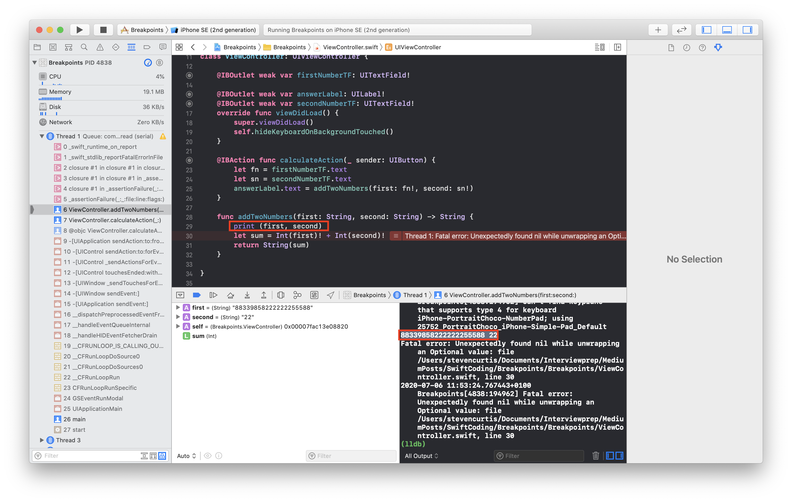This screenshot has width=792, height=502.
Task: Show the Project navigator folder icon
Action: 37,47
